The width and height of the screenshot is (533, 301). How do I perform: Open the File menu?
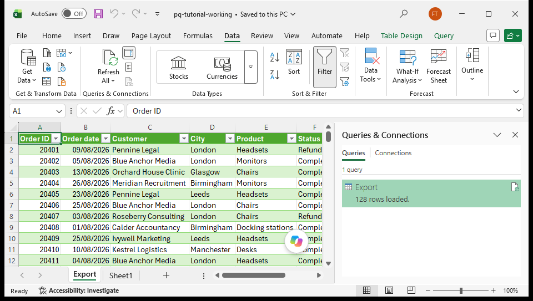pos(22,35)
